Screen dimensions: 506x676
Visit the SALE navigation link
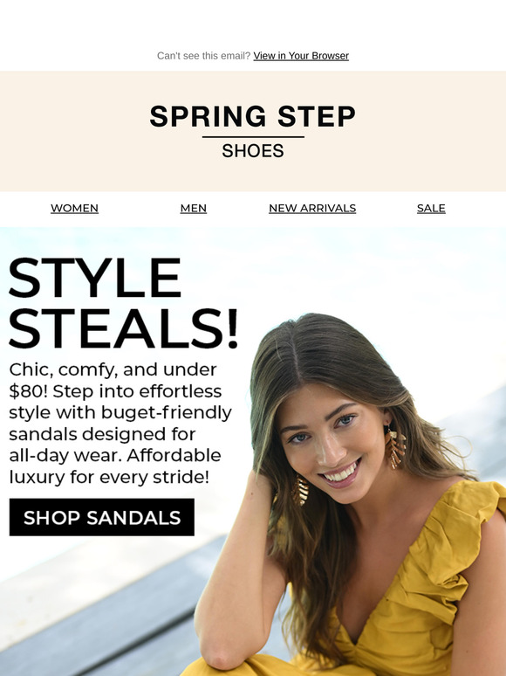431,208
